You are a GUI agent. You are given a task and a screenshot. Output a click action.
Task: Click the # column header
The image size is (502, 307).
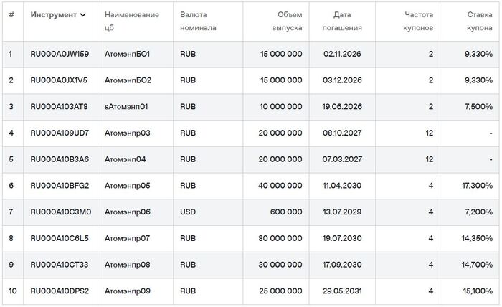click(x=11, y=15)
